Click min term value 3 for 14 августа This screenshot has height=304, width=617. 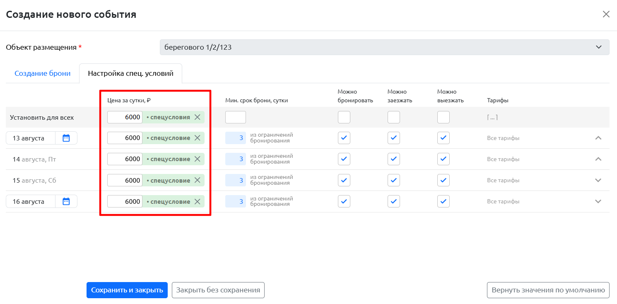[x=236, y=159]
